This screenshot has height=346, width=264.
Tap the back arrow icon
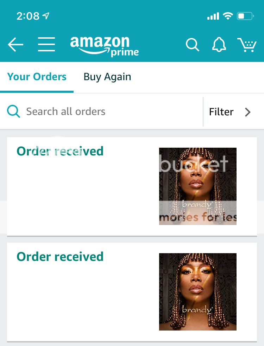click(x=15, y=44)
